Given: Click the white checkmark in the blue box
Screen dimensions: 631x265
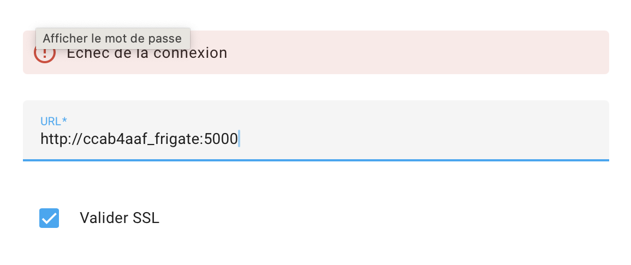Looking at the screenshot, I should click(49, 218).
